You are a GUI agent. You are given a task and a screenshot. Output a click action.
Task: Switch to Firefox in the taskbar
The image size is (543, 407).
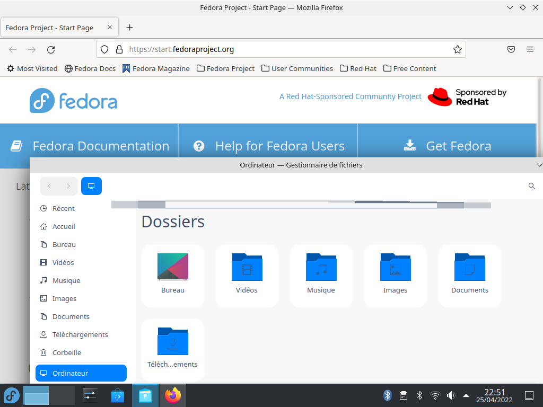172,395
